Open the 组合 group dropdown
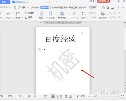126x101 pixels. [93, 13]
